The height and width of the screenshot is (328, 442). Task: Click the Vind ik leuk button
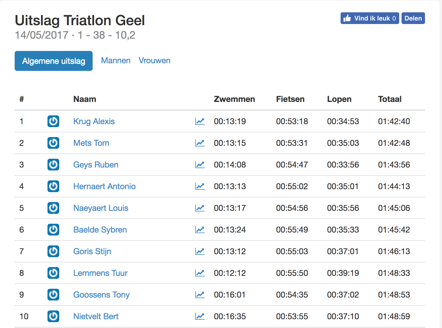pyautogui.click(x=369, y=18)
